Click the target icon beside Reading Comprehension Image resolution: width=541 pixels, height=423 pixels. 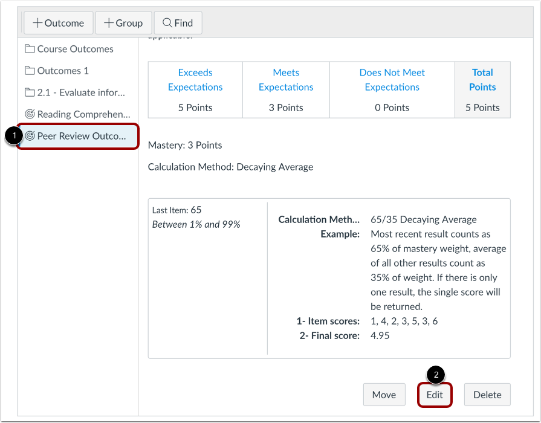tap(30, 114)
